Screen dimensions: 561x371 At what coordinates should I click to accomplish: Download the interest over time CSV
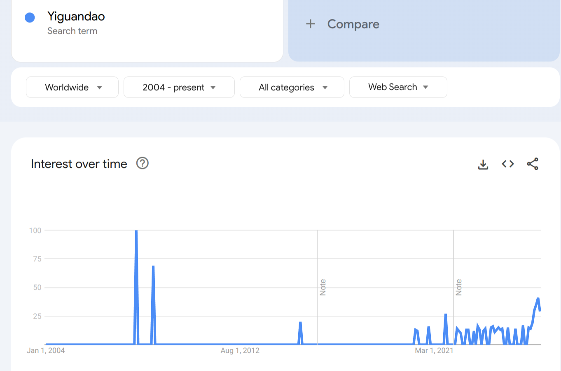tap(483, 164)
